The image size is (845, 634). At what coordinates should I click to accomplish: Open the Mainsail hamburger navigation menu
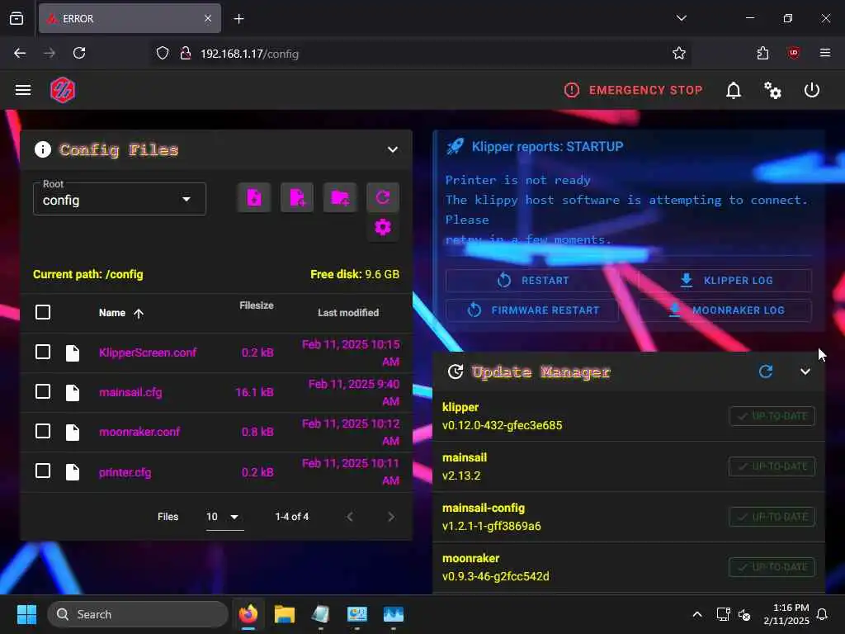tap(22, 90)
